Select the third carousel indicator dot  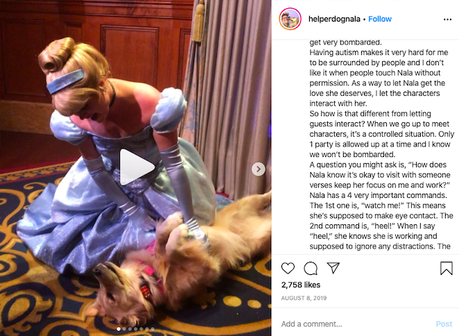click(130, 329)
